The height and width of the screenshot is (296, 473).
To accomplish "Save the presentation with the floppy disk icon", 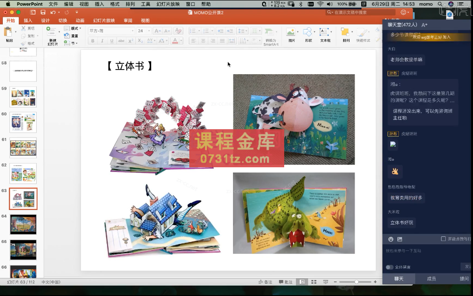I will (x=43, y=12).
